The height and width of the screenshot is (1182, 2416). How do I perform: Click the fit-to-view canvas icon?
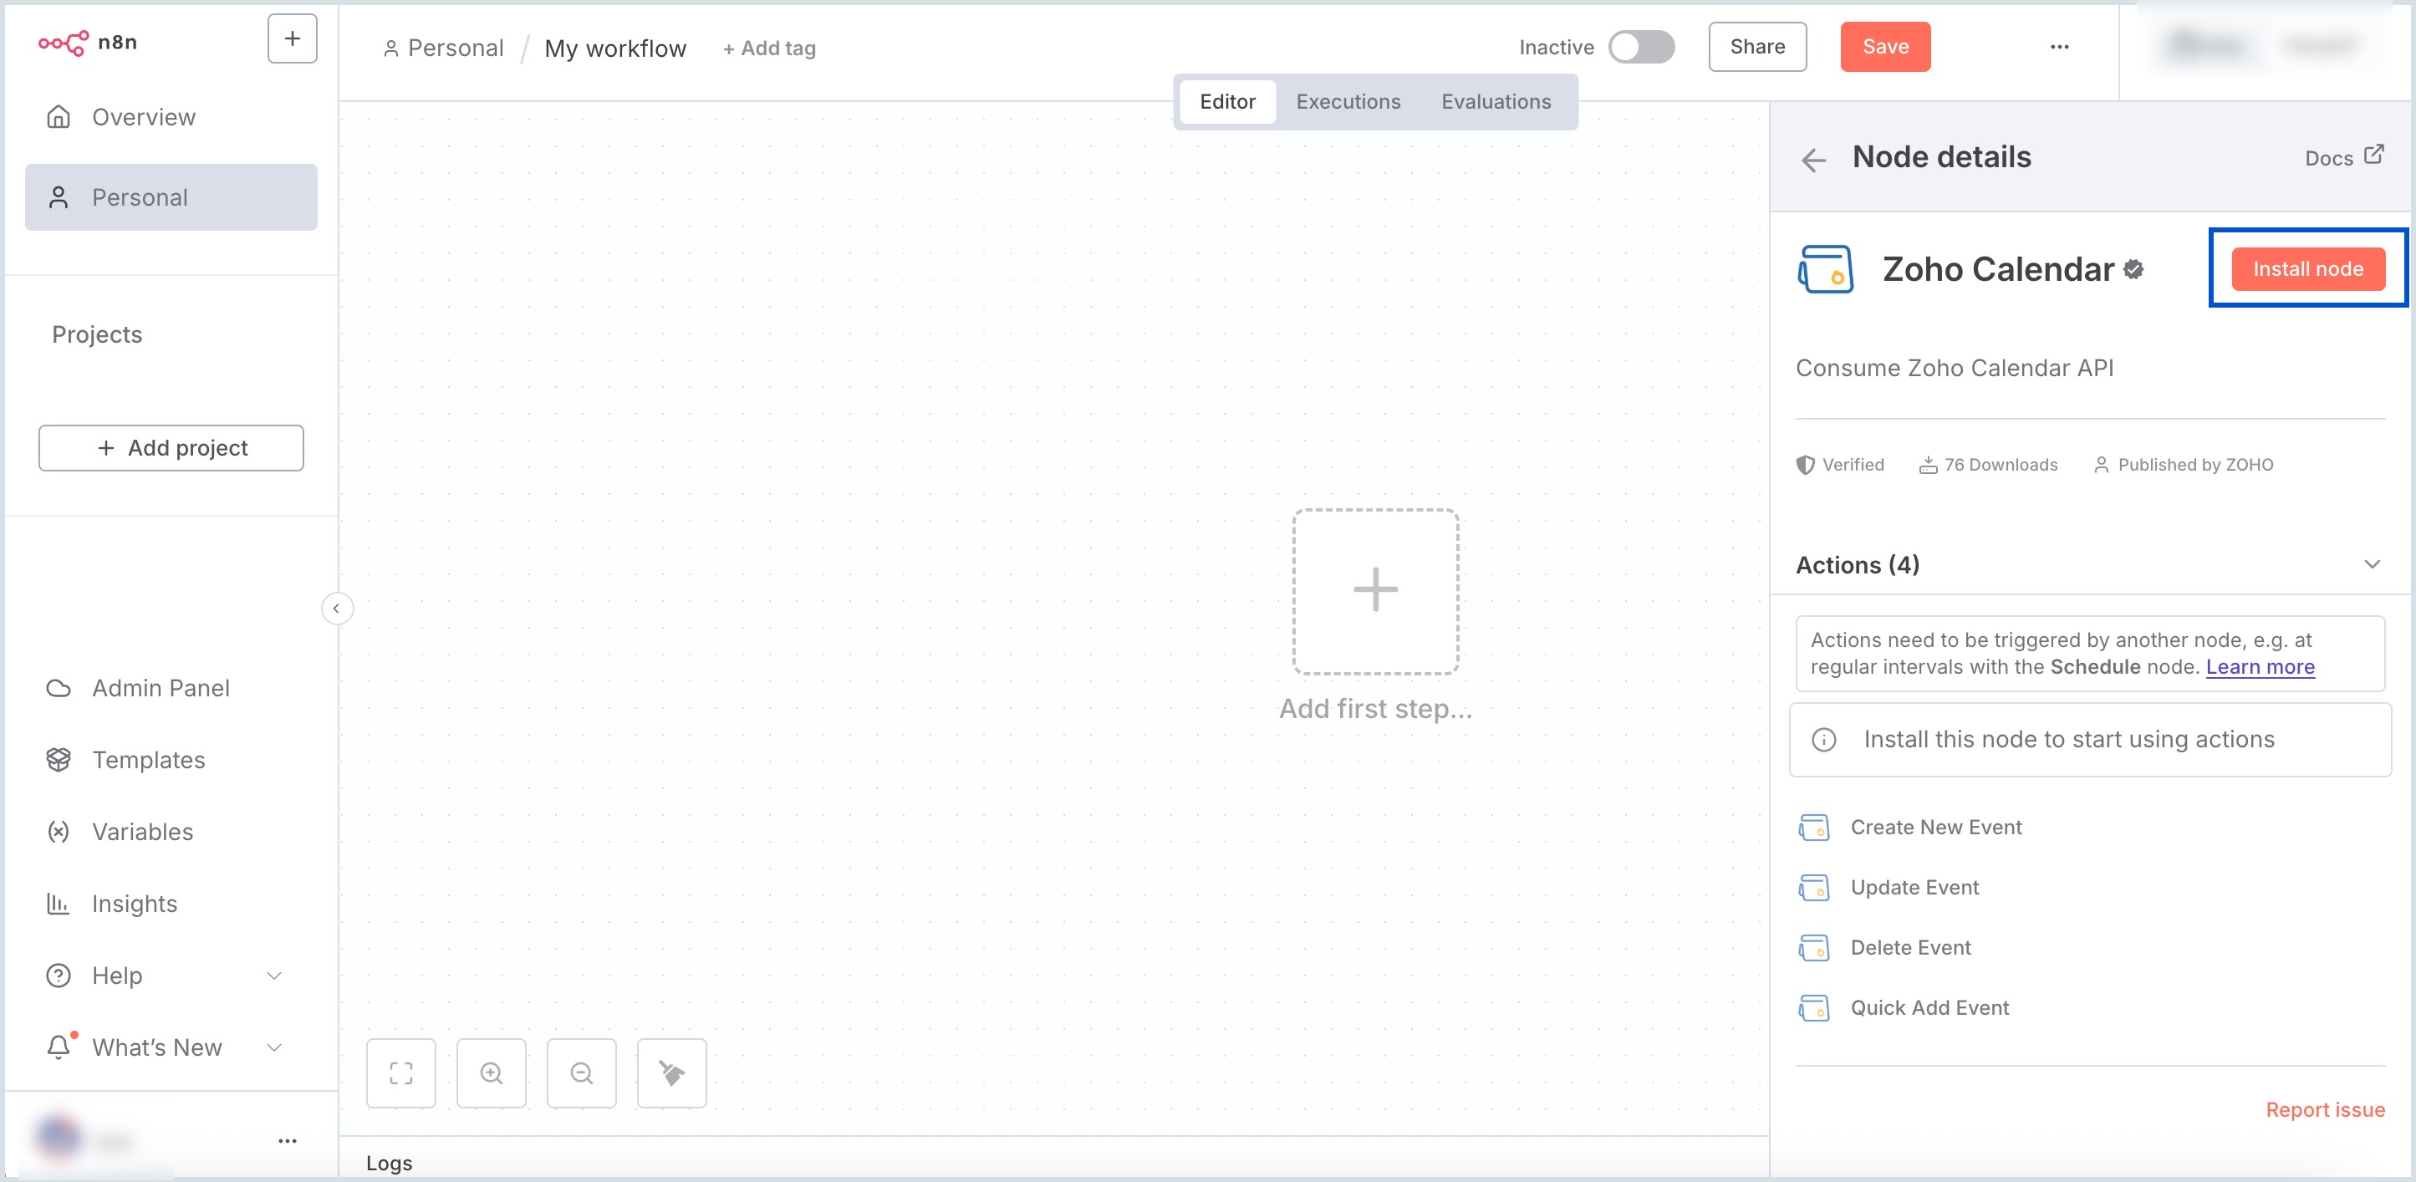point(400,1073)
